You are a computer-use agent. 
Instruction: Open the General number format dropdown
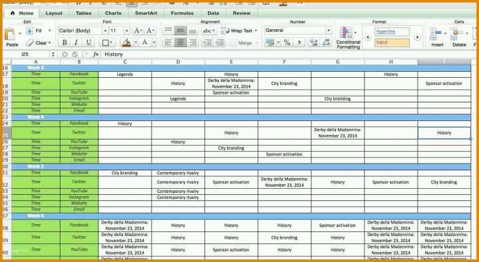pos(329,30)
